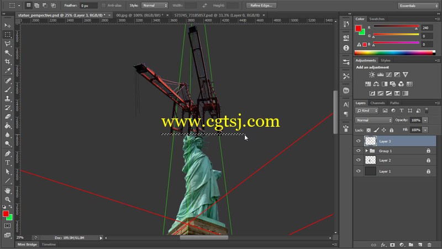Viewport: 442px width, 249px height.
Task: Pick a color from the spectrum ramp
Action: (x=394, y=53)
